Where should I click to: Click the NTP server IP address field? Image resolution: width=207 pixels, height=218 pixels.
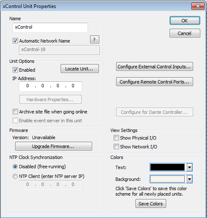pos(50,185)
